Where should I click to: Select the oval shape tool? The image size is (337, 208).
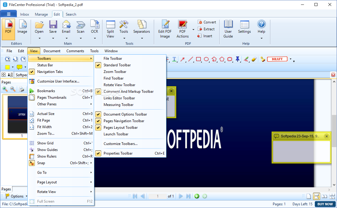[x=206, y=59]
